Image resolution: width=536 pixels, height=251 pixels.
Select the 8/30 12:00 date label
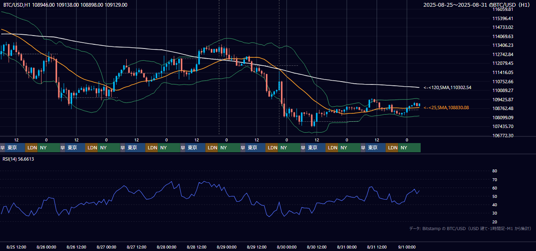(317, 247)
